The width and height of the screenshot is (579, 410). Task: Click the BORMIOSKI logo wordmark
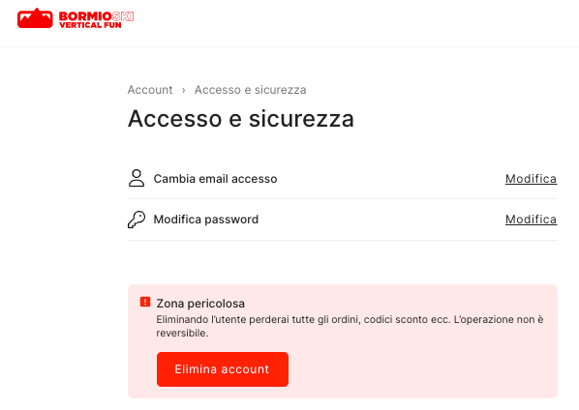[x=96, y=16]
